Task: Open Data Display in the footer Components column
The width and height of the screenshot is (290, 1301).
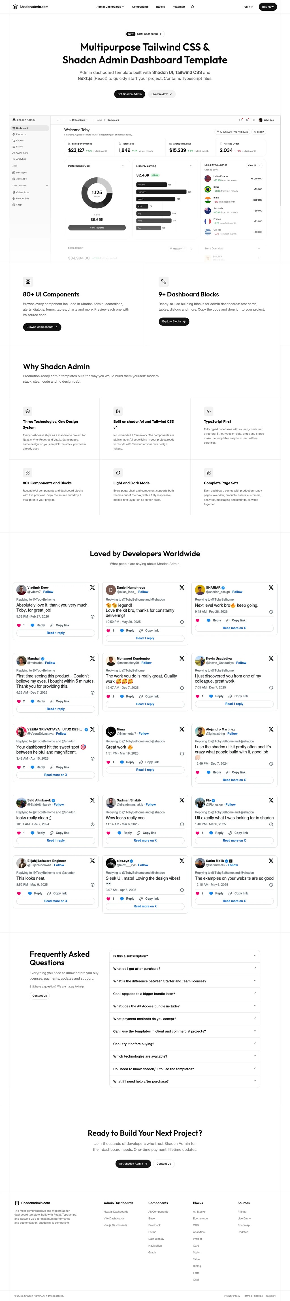Action: (156, 1238)
